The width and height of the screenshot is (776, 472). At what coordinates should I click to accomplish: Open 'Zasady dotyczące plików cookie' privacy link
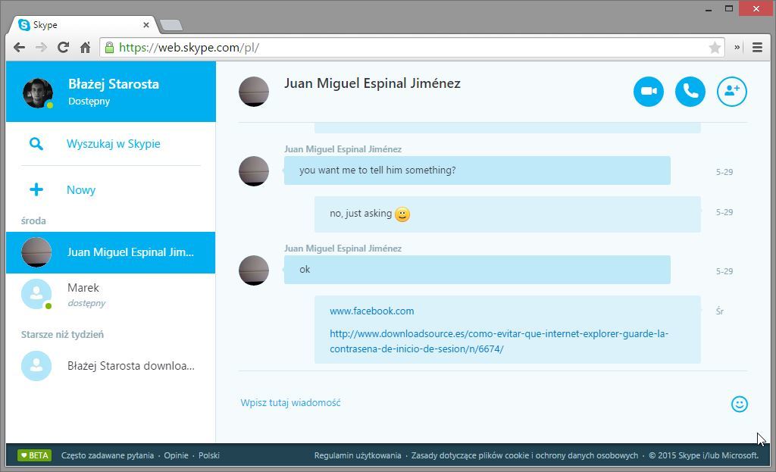[524, 455]
